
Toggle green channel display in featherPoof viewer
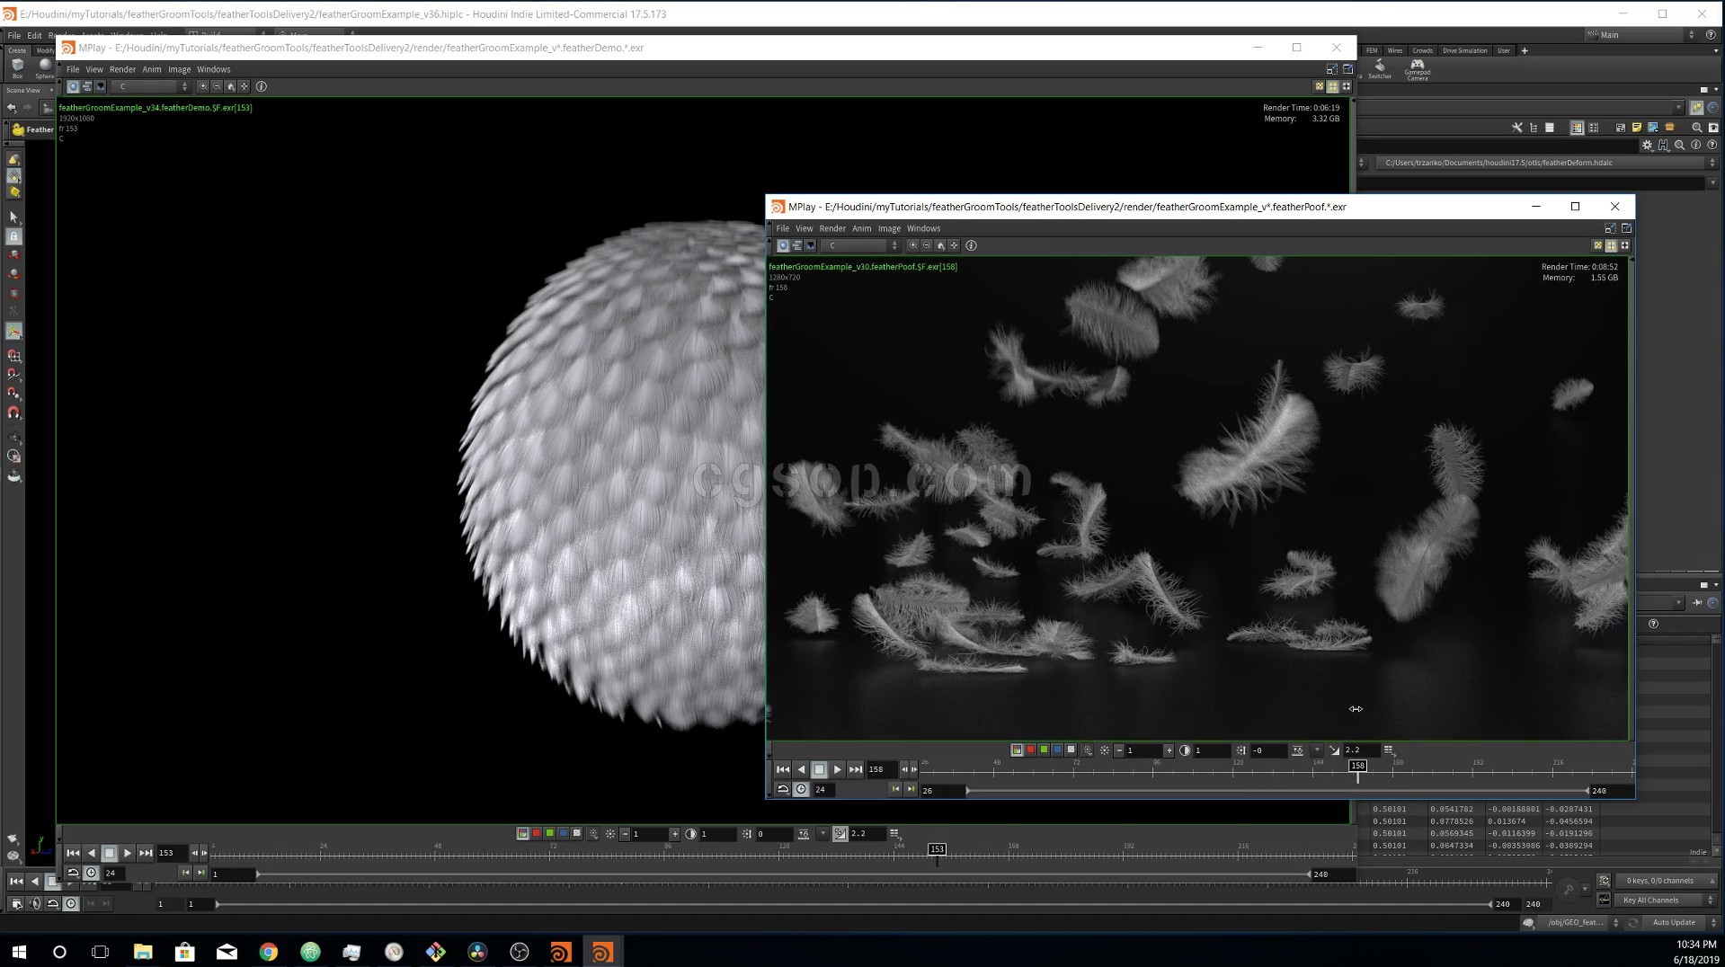point(1044,750)
